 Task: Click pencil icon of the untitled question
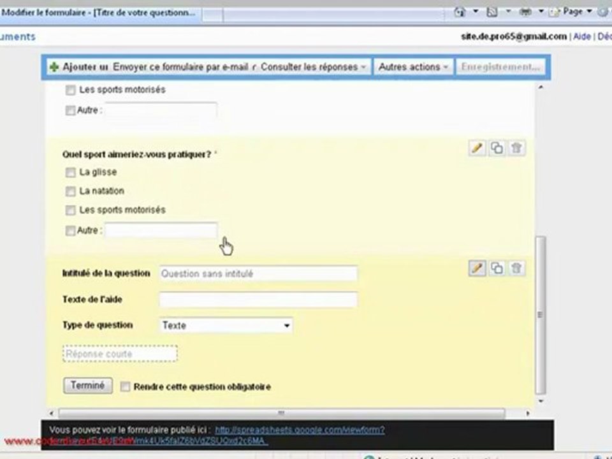(x=477, y=268)
